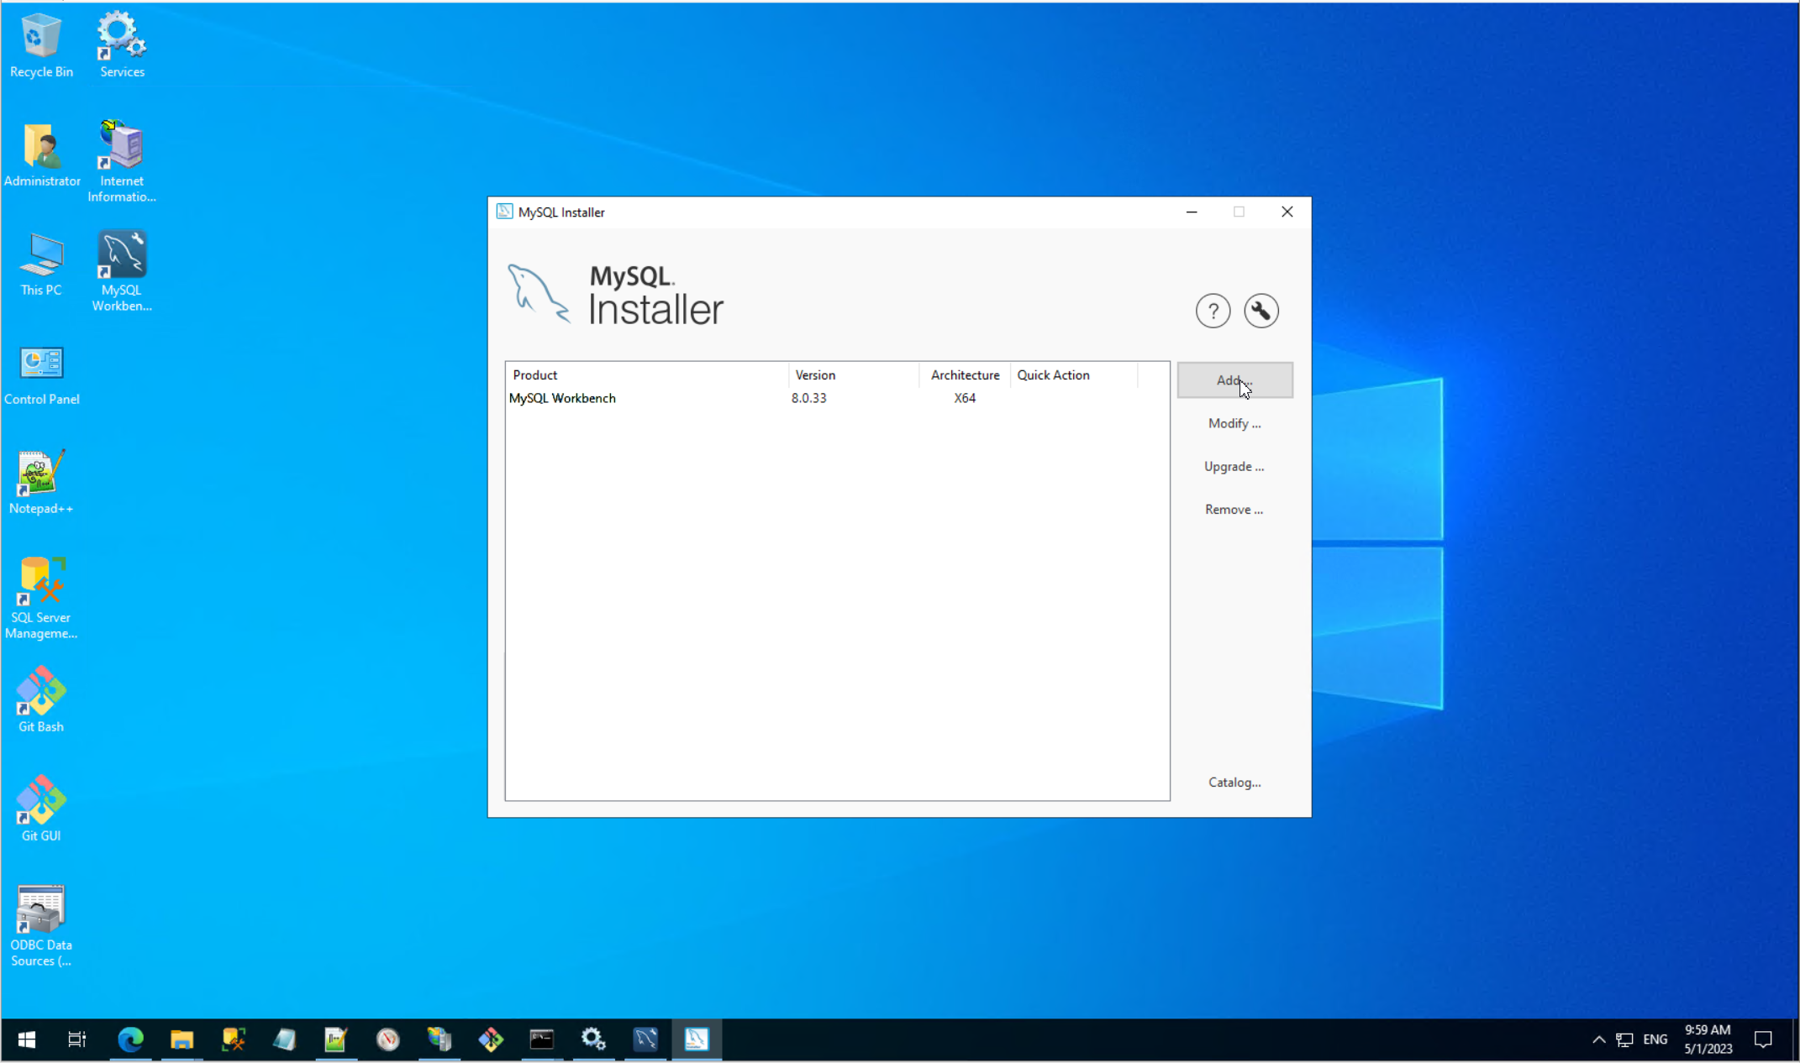Click the Modify ... button
Viewport: 1800px width, 1063px height.
[x=1234, y=423]
